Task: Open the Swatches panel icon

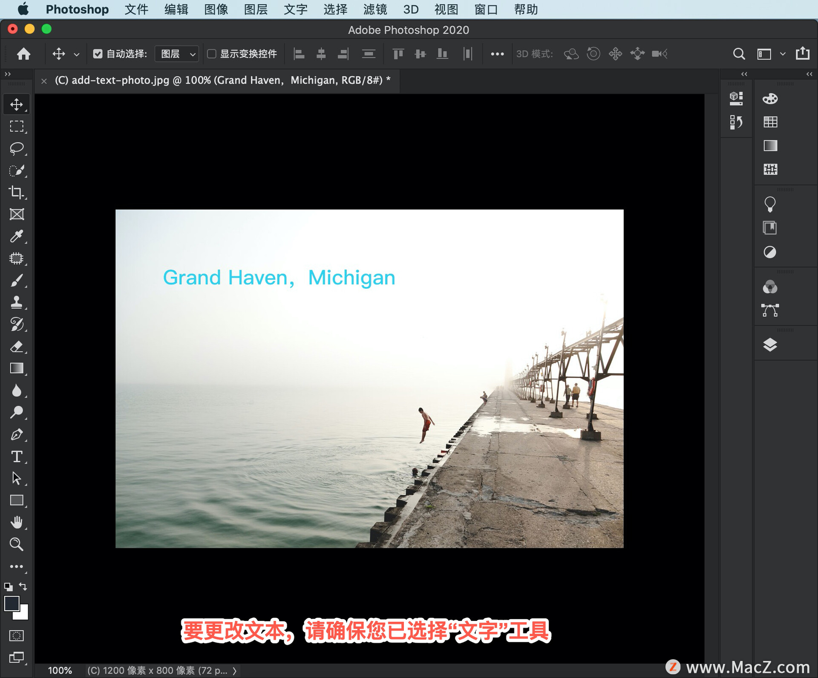Action: pyautogui.click(x=770, y=122)
